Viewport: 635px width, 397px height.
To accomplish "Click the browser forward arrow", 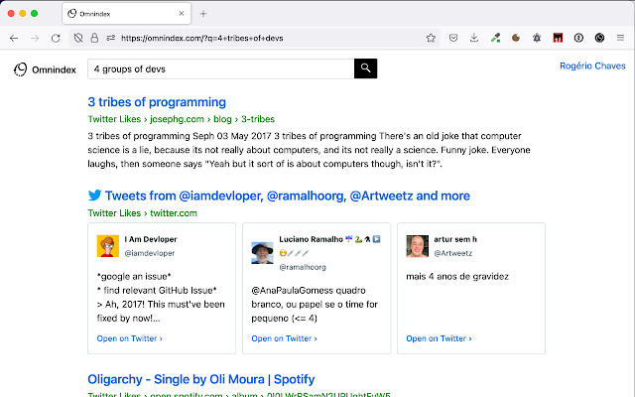I will [x=35, y=38].
